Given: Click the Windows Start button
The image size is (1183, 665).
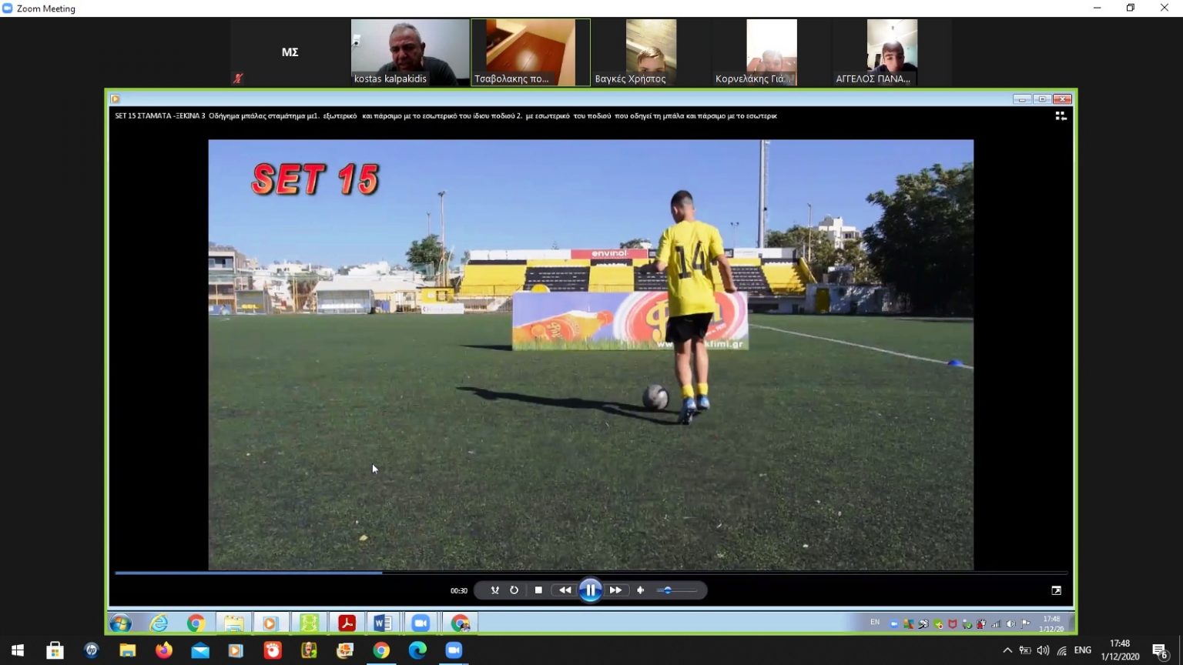Looking at the screenshot, I should point(18,650).
